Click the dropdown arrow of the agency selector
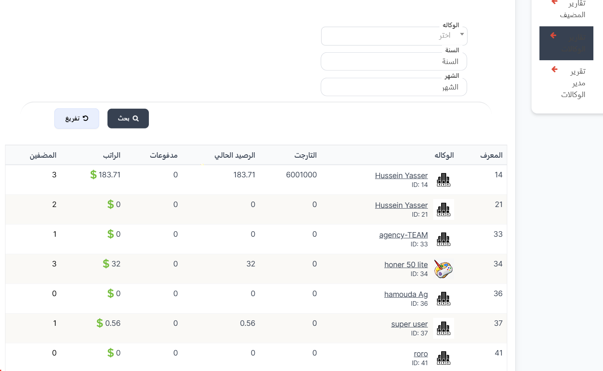Viewport: 603px width, 371px height. 462,34
